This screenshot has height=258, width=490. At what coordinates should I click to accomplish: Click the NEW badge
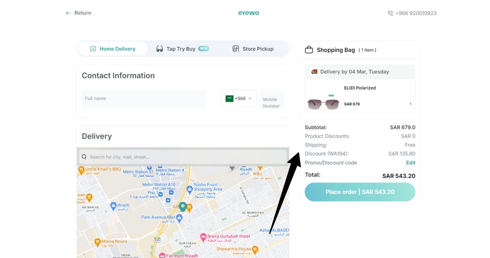[204, 48]
